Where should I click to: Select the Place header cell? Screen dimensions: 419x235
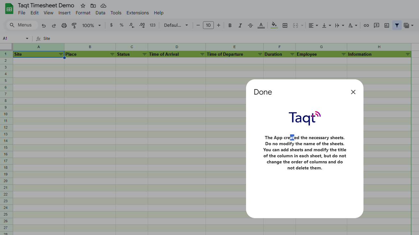[x=90, y=54]
